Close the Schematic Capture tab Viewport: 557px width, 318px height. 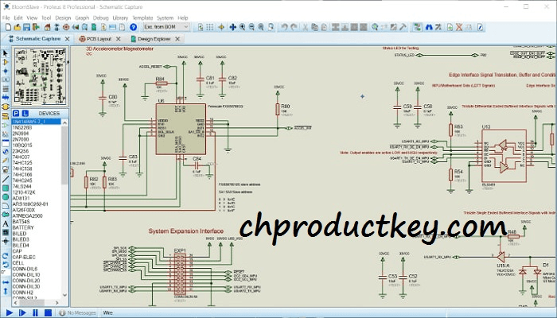[x=67, y=39]
